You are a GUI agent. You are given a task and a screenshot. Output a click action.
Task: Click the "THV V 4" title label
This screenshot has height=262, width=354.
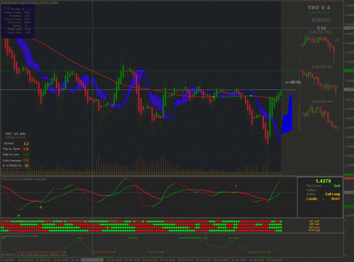[319, 8]
